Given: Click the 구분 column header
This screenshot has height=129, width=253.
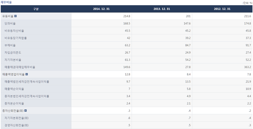Looking at the screenshot, I should point(36,9).
